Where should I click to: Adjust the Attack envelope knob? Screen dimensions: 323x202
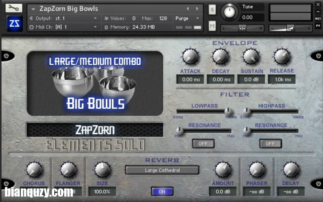pos(190,57)
